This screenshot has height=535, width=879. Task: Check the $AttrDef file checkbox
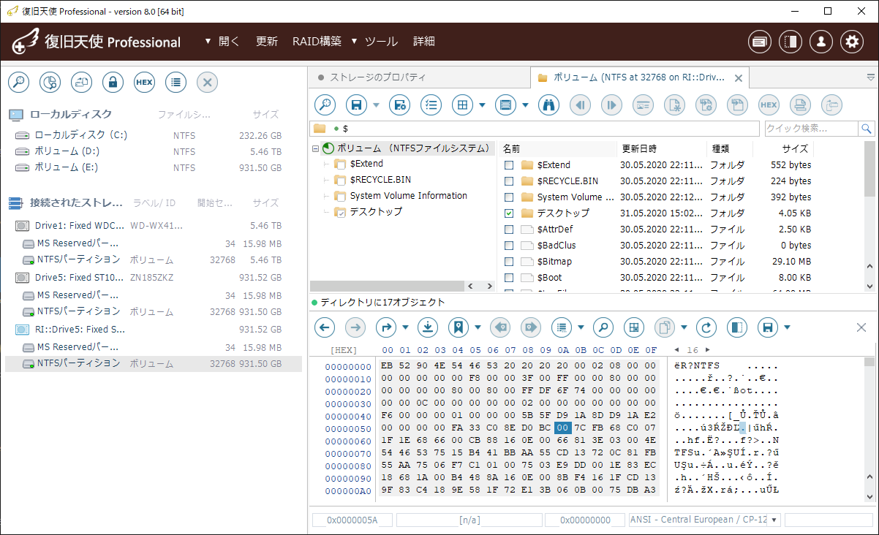tap(509, 229)
